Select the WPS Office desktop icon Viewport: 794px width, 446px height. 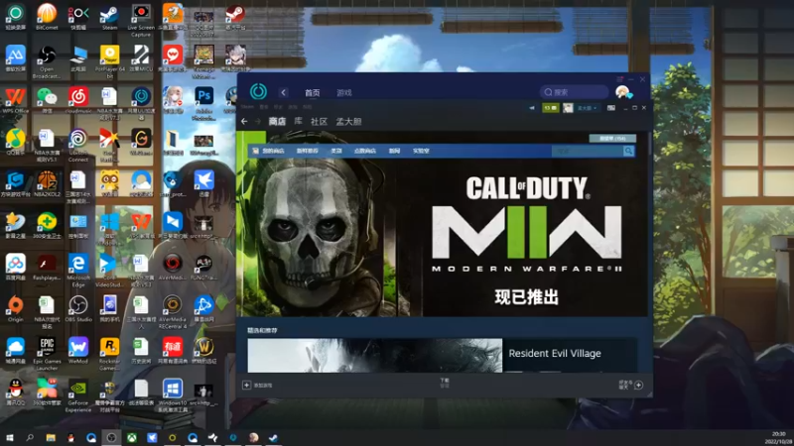click(15, 99)
